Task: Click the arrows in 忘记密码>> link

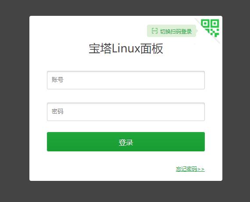Action: click(201, 169)
